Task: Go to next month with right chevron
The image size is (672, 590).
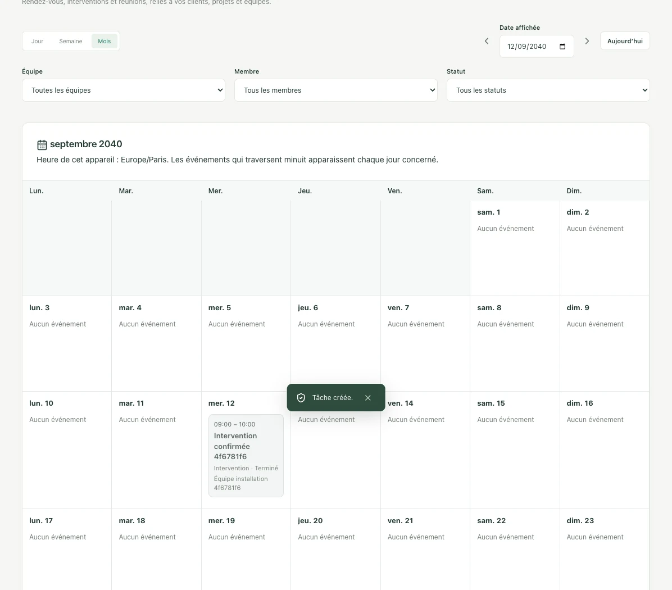Action: coord(587,41)
